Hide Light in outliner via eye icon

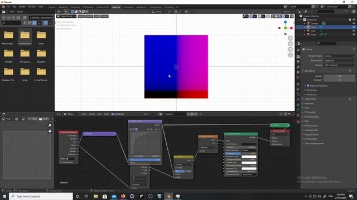point(354,31)
